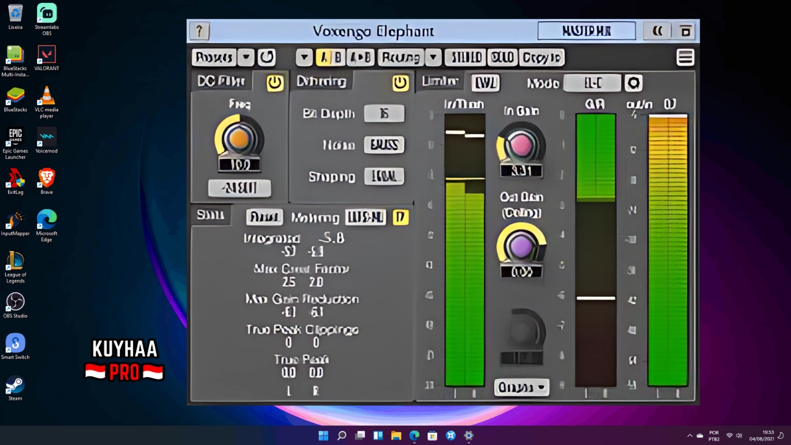Viewport: 791px width, 445px height.
Task: Select the Lixeira recycle bin icon
Action: point(15,17)
